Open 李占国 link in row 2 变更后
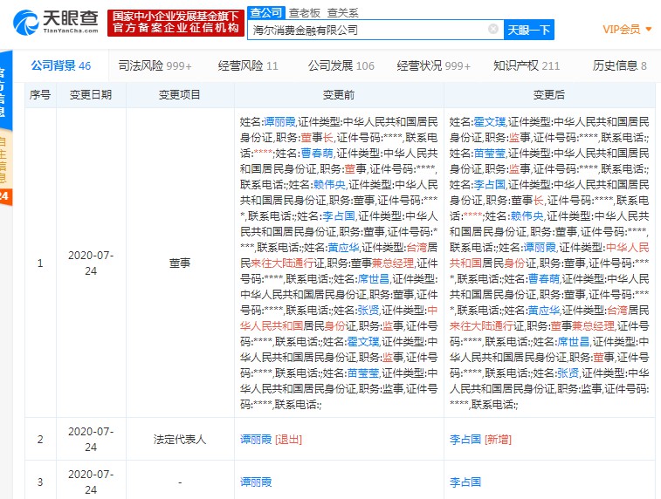Viewport: 661px width, 499px height. pos(465,440)
